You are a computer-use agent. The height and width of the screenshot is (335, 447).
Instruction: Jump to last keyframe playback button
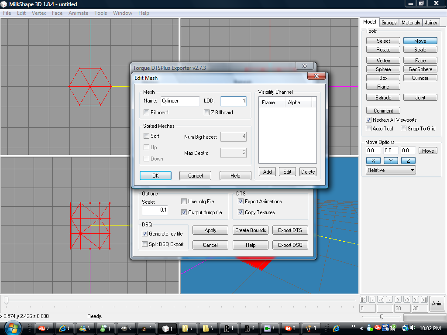[x=424, y=299]
